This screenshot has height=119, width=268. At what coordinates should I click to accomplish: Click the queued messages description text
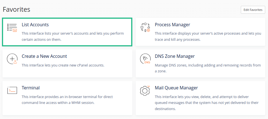pyautogui.click(x=207, y=103)
